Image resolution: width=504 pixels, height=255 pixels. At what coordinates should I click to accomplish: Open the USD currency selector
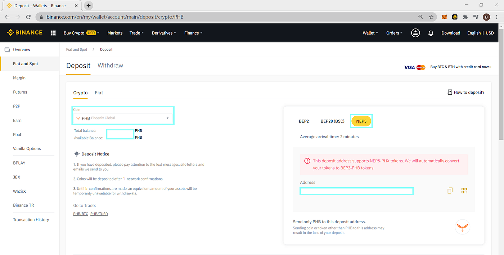click(490, 33)
